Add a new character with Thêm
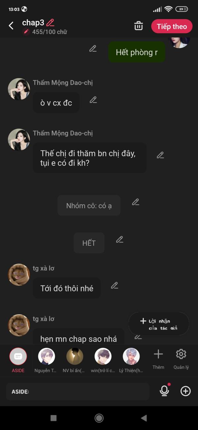 (158, 359)
